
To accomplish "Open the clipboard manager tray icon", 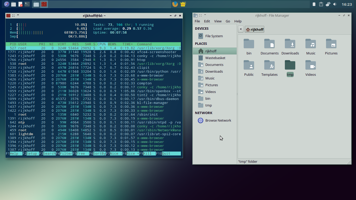I will tap(321, 4).
